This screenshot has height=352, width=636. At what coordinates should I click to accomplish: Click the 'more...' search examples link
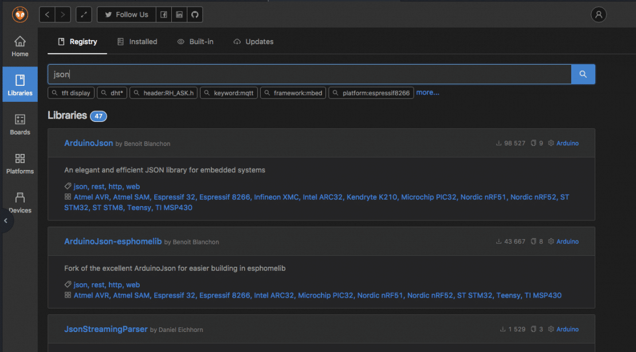click(427, 92)
